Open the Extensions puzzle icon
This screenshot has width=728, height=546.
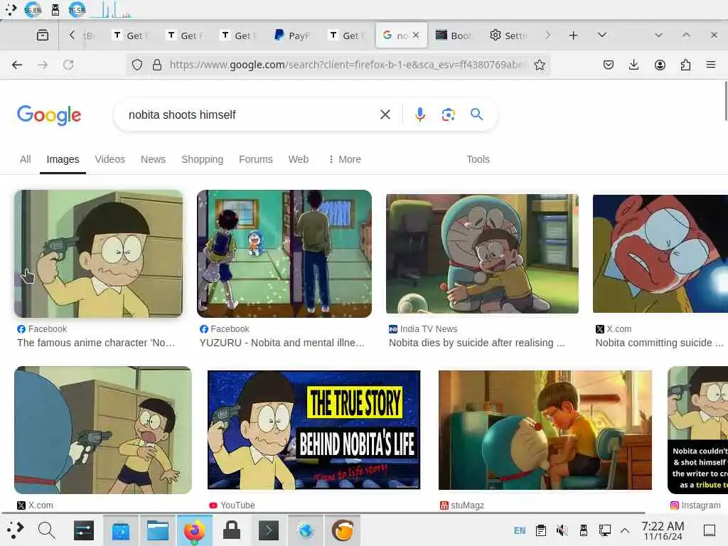685,65
